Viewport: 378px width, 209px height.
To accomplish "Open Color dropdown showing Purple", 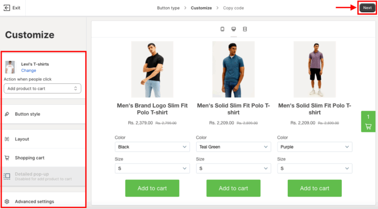I will [x=315, y=147].
